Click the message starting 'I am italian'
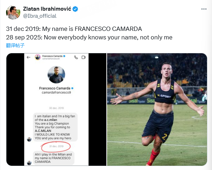Image resolution: width=212 pixels, height=170 pixels. coord(55,127)
